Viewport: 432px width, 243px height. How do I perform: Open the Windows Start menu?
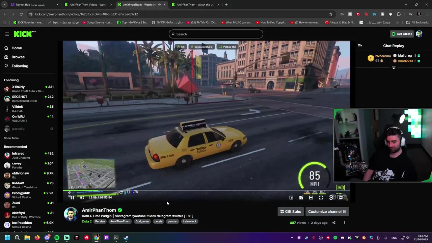(7, 238)
